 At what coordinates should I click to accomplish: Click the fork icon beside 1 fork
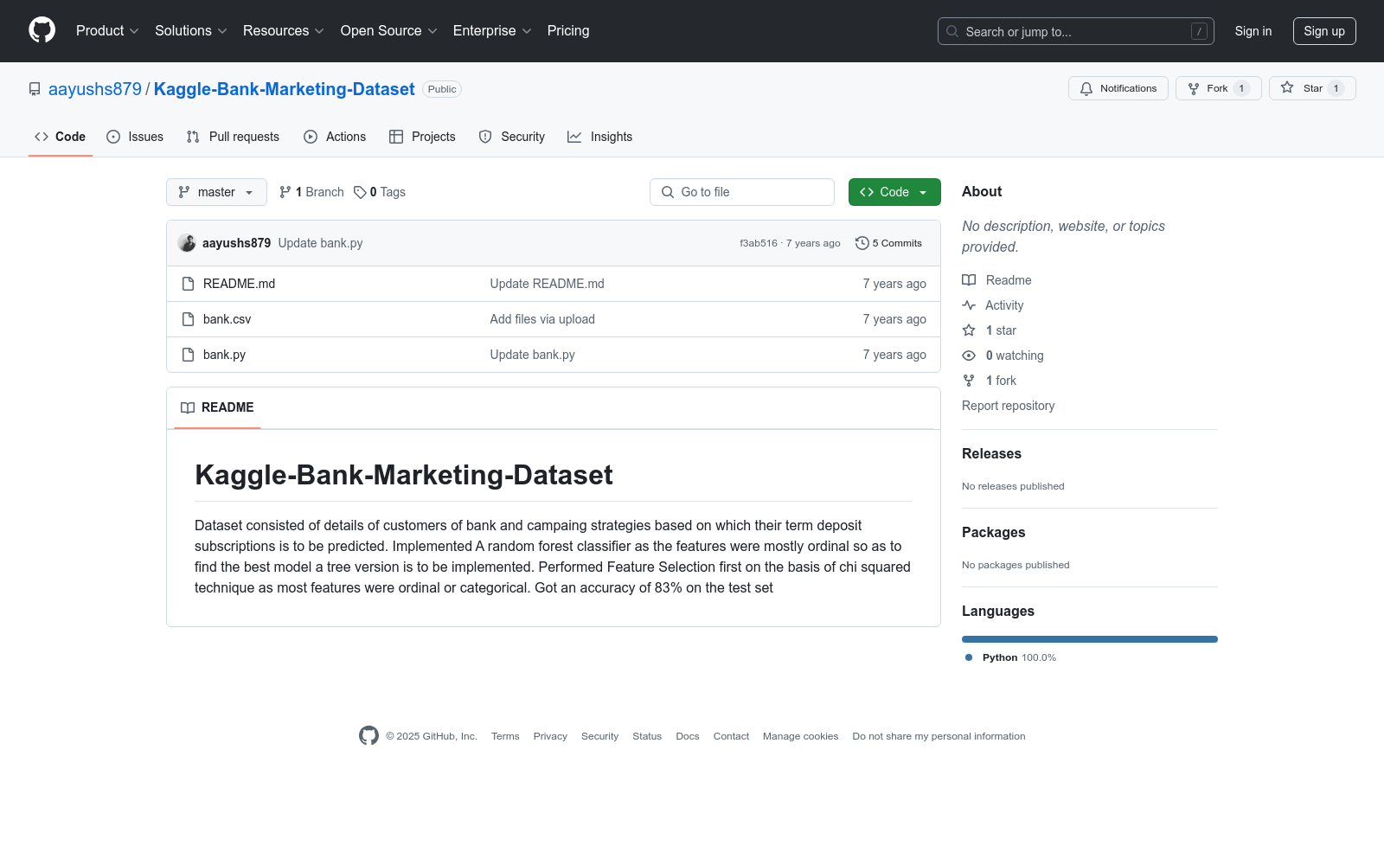(969, 381)
